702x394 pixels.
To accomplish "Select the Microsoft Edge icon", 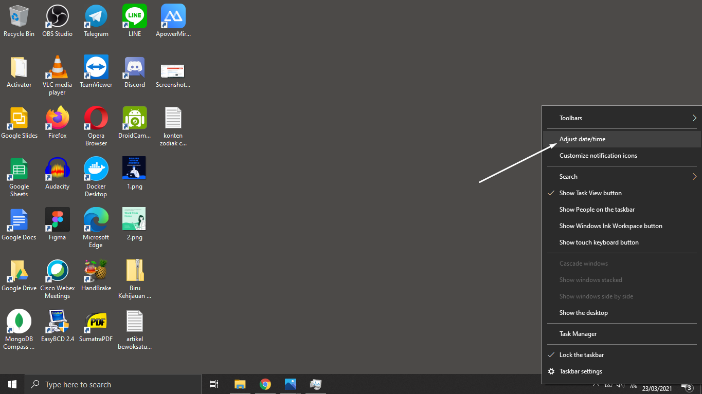I will [96, 220].
